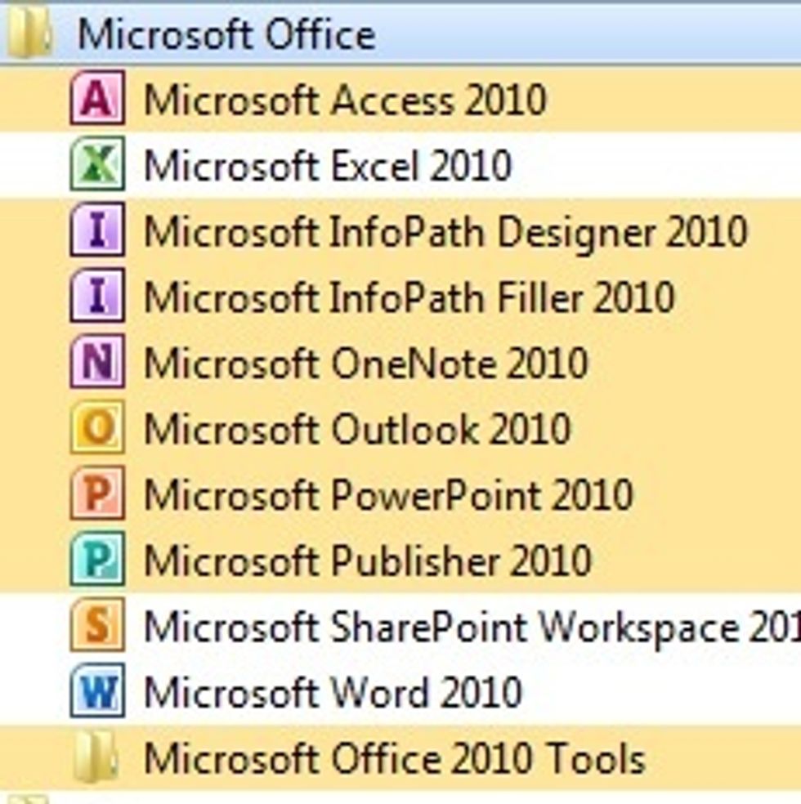The image size is (801, 804).
Task: Click the Microsoft Office folder icon
Action: (x=29, y=35)
